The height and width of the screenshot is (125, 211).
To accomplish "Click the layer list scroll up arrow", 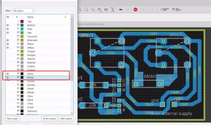I will pyautogui.click(x=72, y=16).
